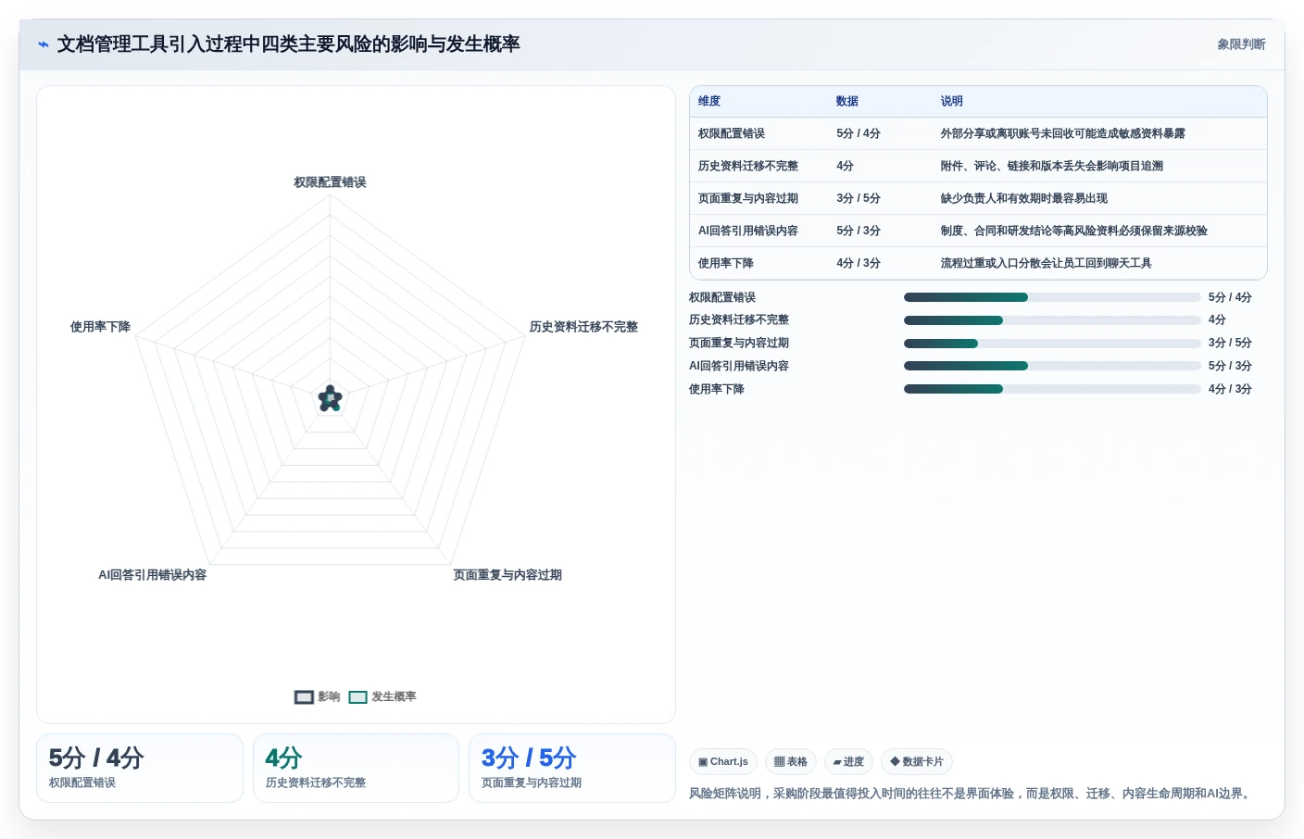Click the 权限配置错误 progress bar
Viewport: 1304px width, 839px height.
coord(1052,297)
